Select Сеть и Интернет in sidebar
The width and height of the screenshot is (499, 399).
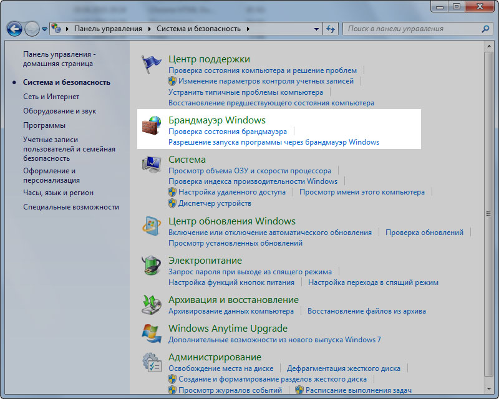[51, 97]
